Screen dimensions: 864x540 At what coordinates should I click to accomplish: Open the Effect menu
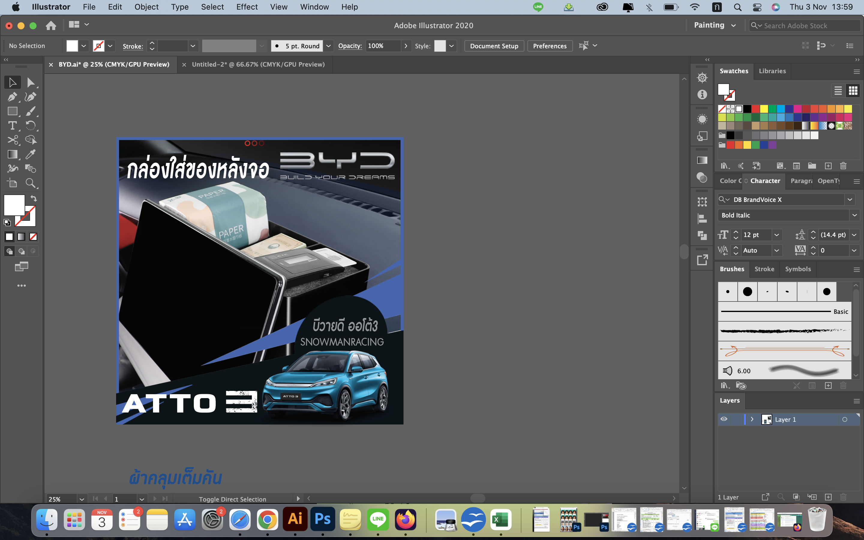coord(247,7)
